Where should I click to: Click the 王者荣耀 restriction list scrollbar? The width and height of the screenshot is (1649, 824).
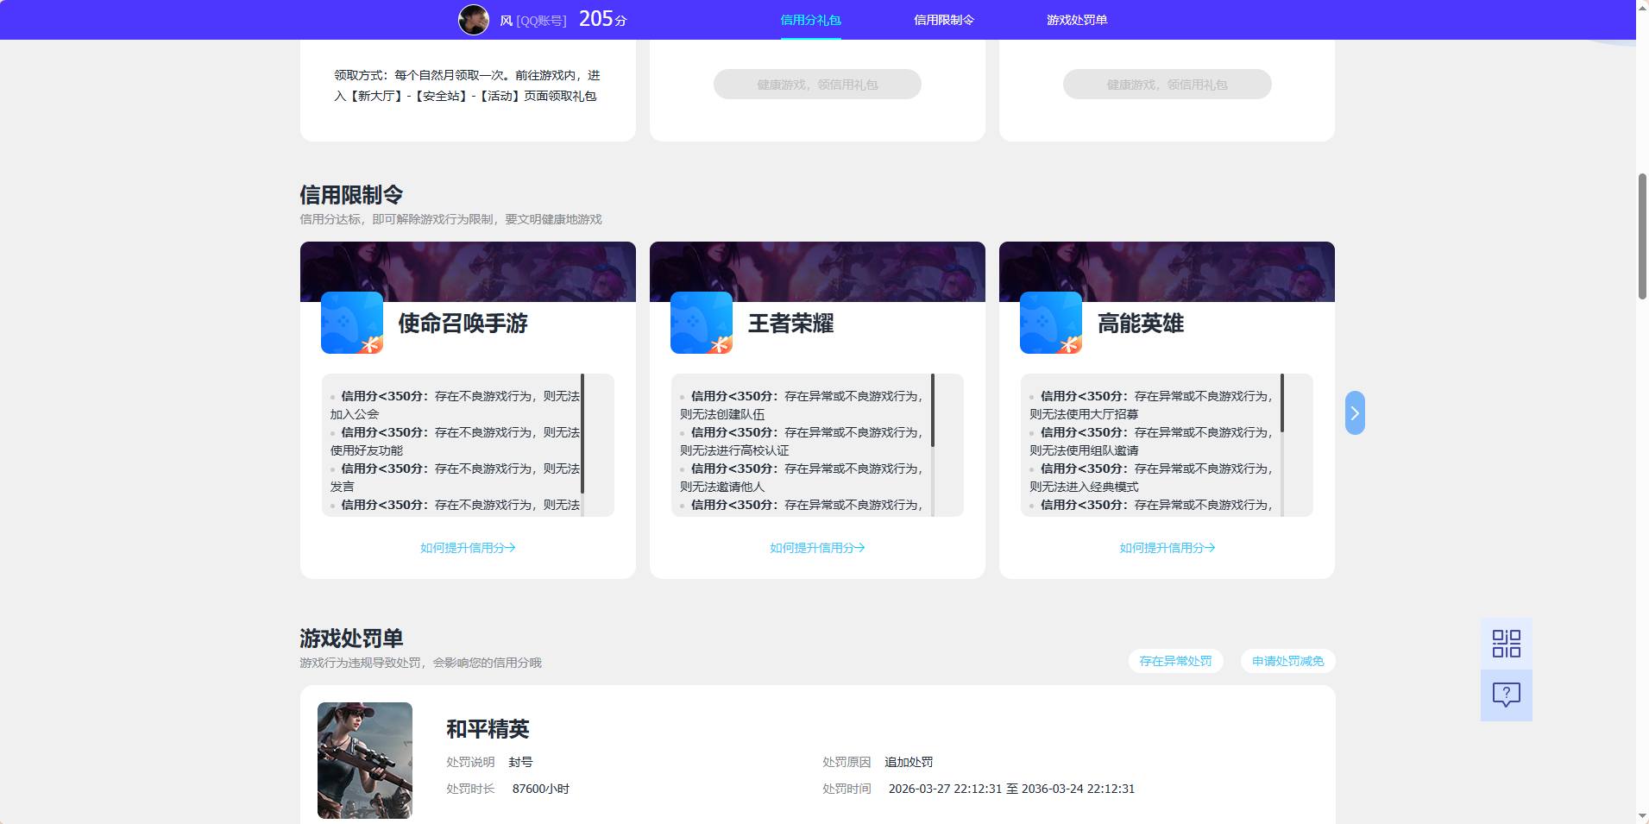[x=933, y=410]
